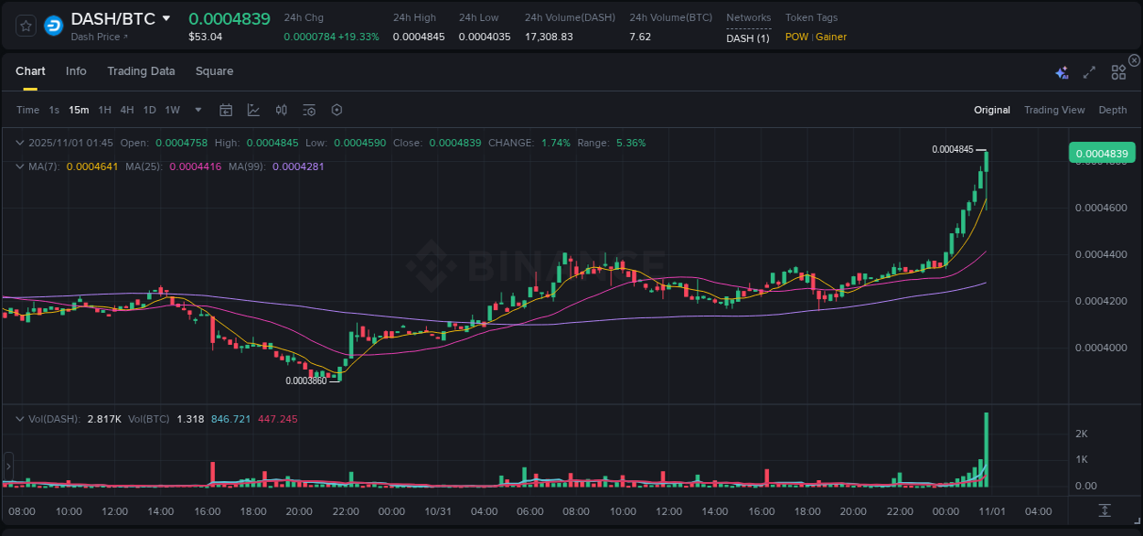Image resolution: width=1143 pixels, height=536 pixels.
Task: Click the AI assistant sparkle icon
Action: 1062,71
